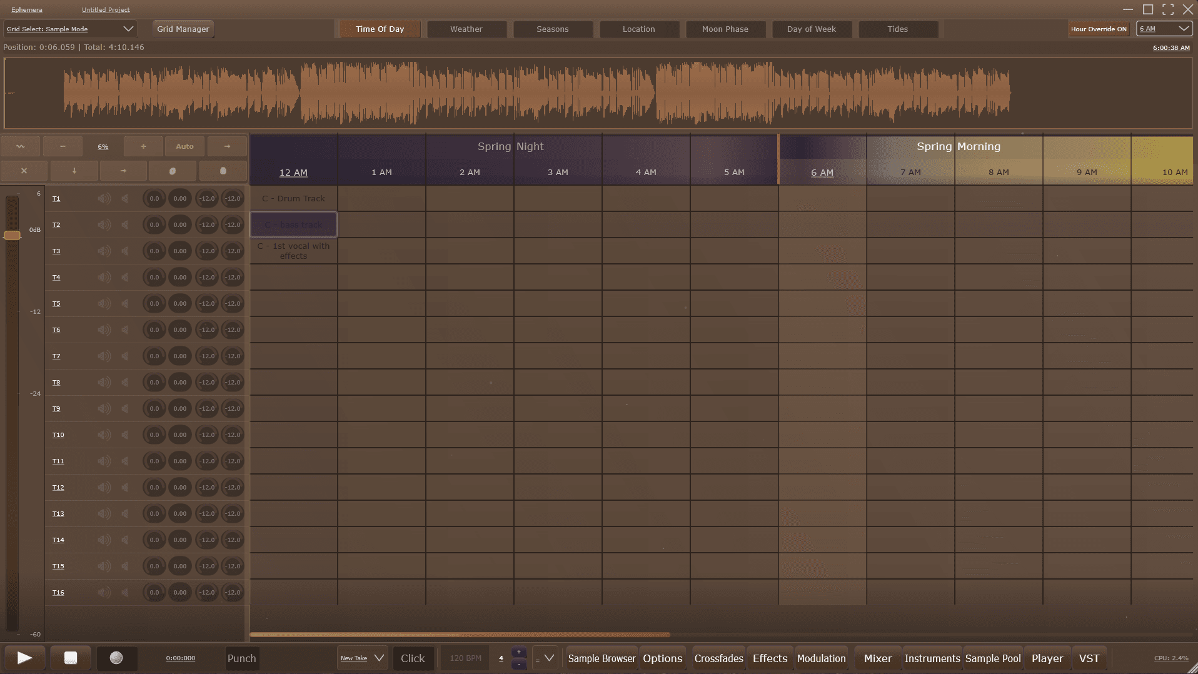This screenshot has width=1198, height=674.
Task: Mute track T1 using its speaker icon
Action: pyautogui.click(x=104, y=199)
